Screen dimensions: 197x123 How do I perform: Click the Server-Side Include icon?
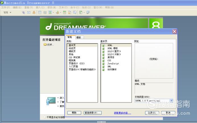(x=69, y=12)
